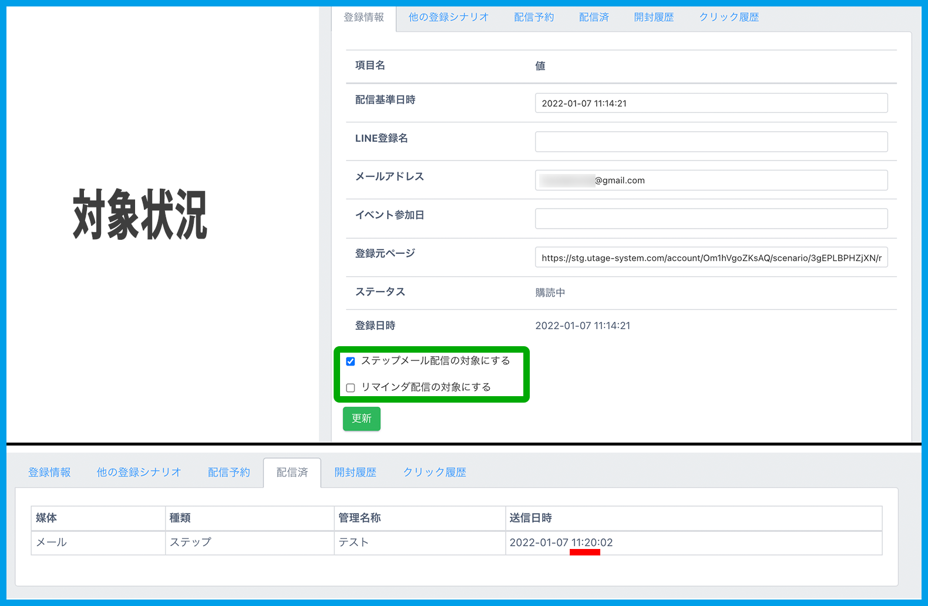Click the 送信日時 value 2022-01-07 11:20:02
The image size is (928, 606).
click(561, 543)
